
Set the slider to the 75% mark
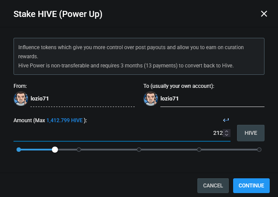199,150
